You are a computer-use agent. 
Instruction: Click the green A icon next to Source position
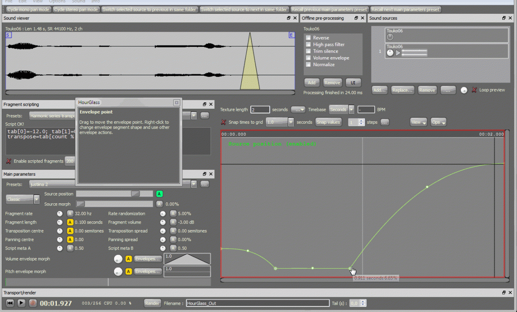click(159, 194)
